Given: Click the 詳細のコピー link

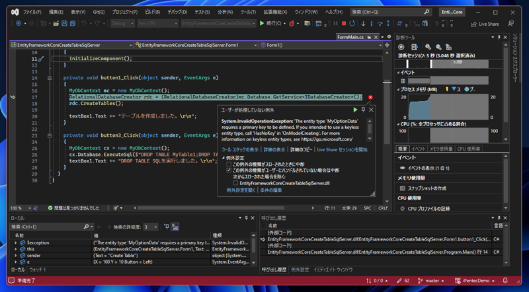Looking at the screenshot, I should click(x=302, y=150).
